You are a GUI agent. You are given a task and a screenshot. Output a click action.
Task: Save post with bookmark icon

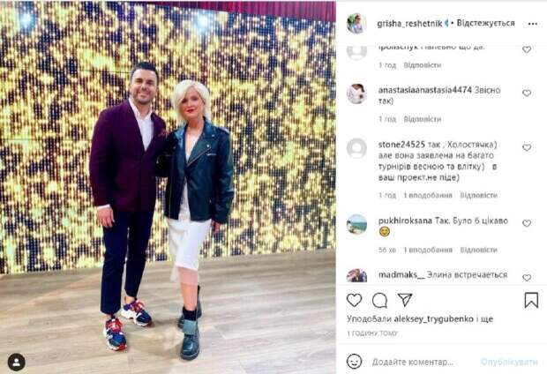pos(531,300)
